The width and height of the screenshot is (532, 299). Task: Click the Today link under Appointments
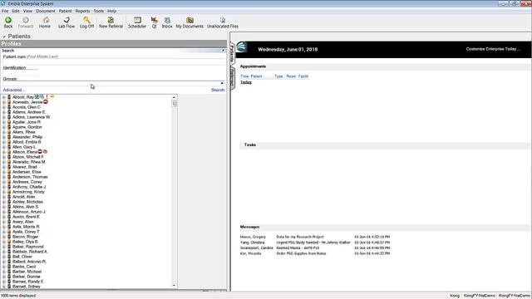(x=246, y=82)
